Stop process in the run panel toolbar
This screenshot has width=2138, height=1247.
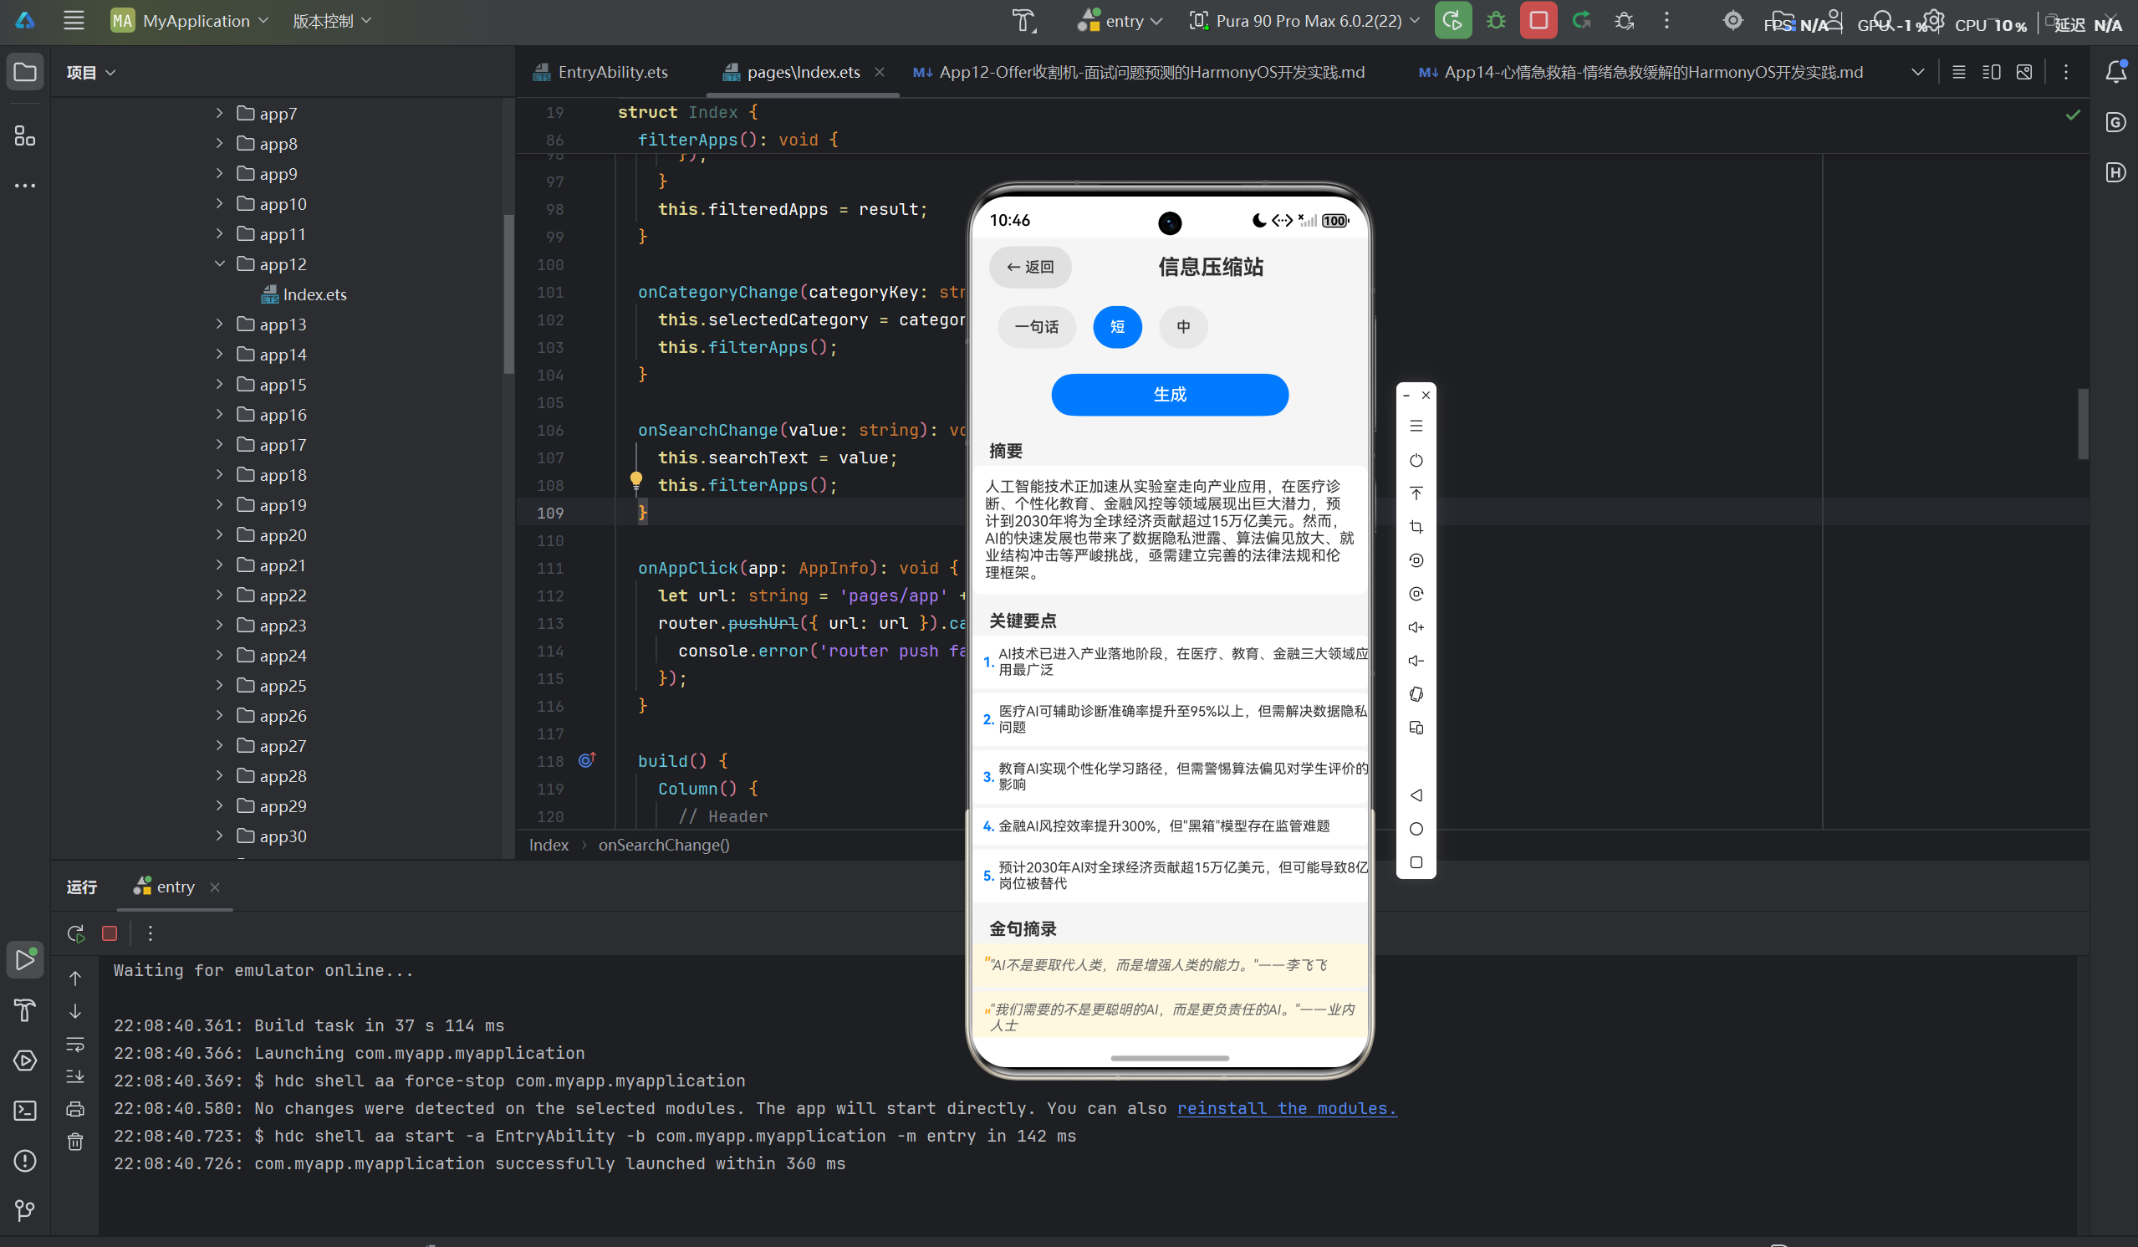110,933
